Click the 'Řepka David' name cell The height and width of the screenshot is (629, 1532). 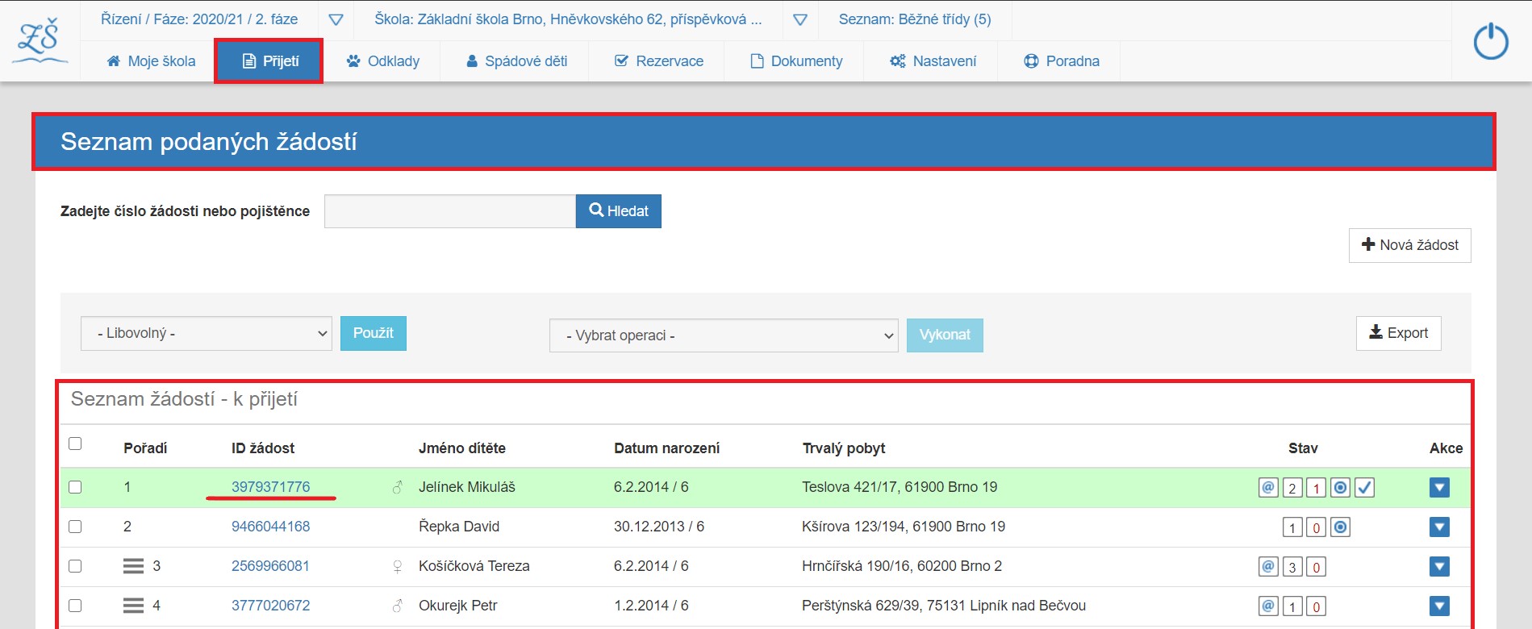pos(459,527)
